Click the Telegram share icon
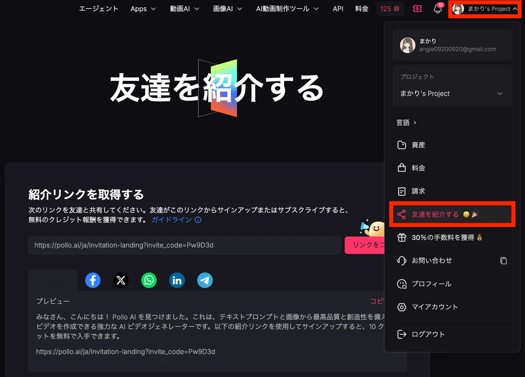Screen dimensions: 525x377 [205, 280]
